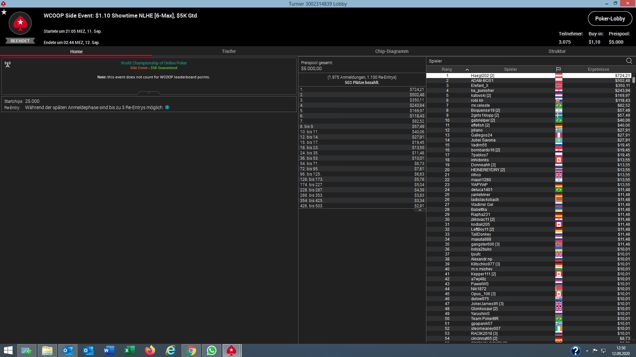Open the player search magnifier

tap(629, 61)
